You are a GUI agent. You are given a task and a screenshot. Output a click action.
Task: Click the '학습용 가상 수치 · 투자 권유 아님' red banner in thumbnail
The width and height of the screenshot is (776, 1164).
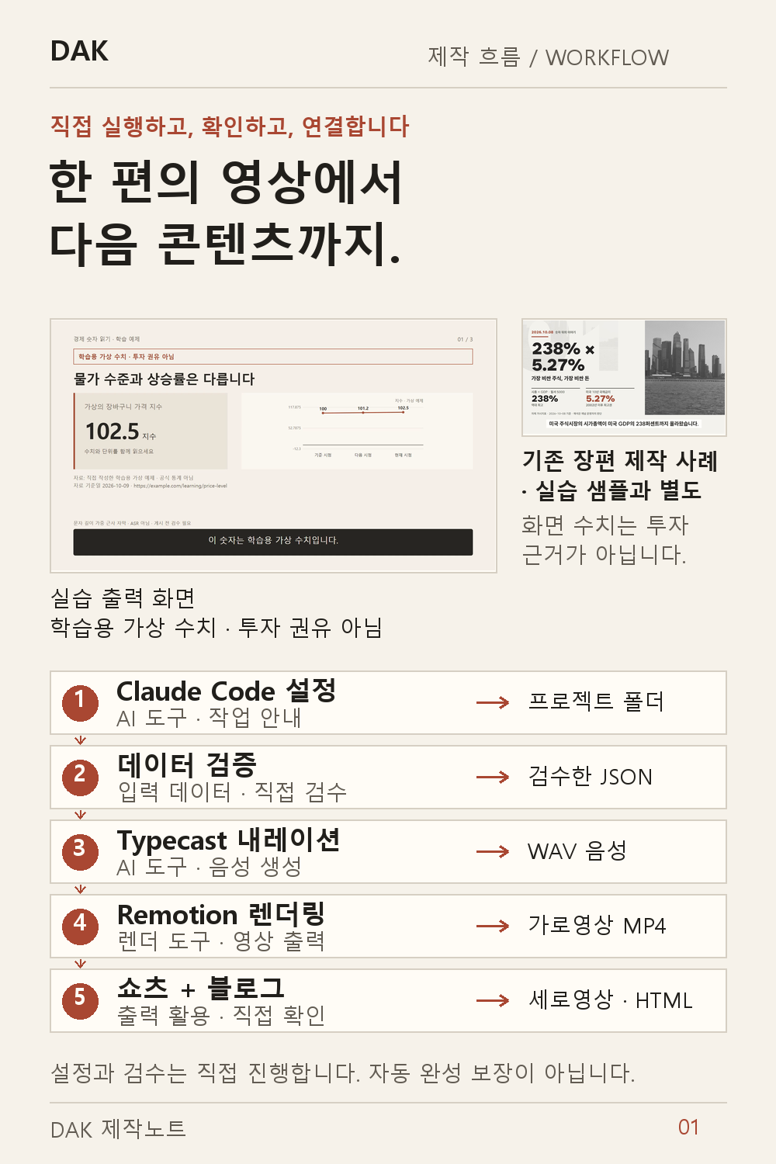[x=273, y=356]
